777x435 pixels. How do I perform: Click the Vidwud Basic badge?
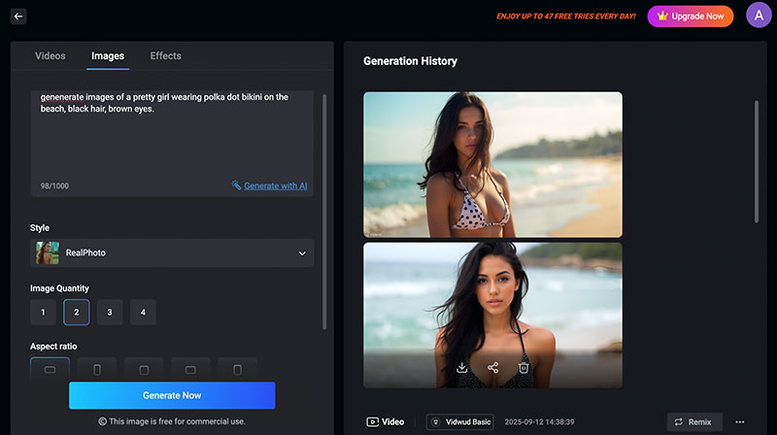click(459, 422)
